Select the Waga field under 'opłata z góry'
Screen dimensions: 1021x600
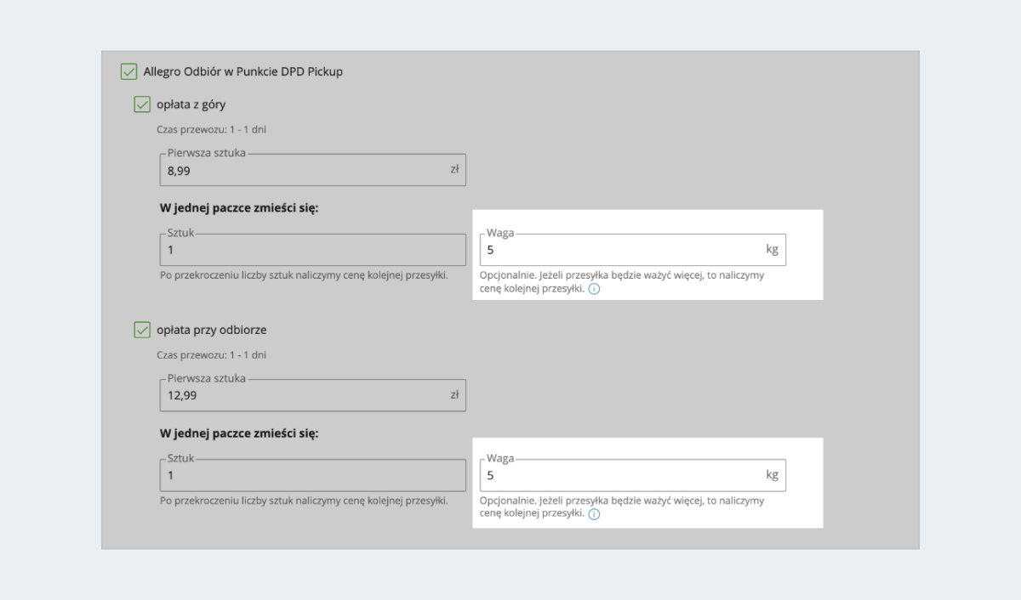click(621, 251)
